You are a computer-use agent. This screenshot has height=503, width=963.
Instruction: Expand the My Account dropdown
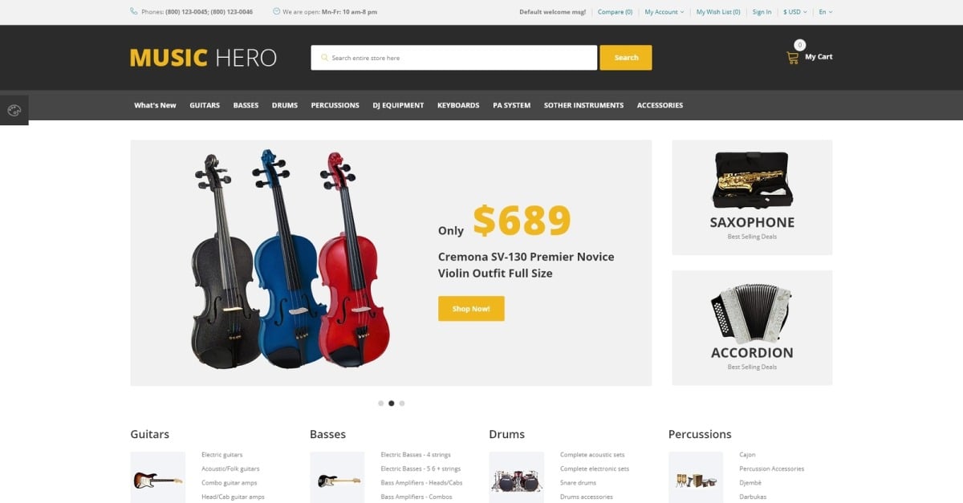point(664,12)
